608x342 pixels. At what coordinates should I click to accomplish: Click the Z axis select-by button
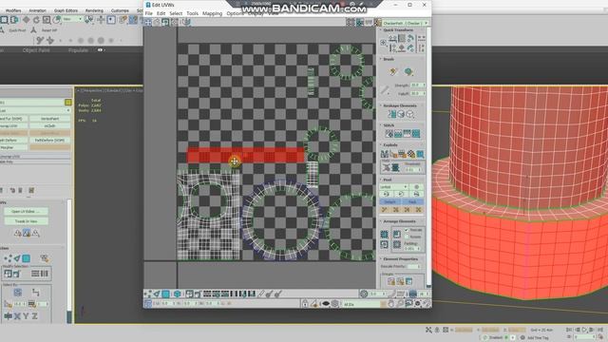click(34, 316)
